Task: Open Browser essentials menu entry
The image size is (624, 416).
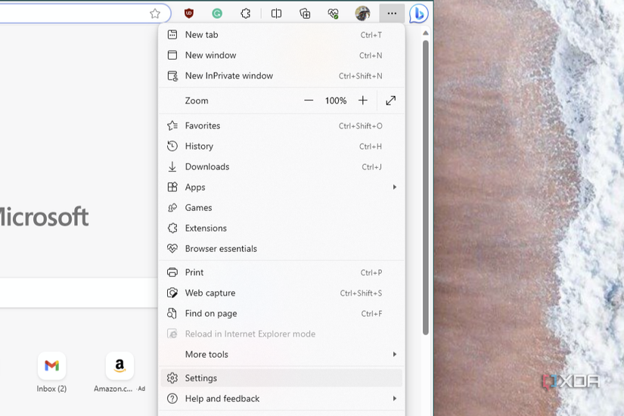Action: point(282,249)
